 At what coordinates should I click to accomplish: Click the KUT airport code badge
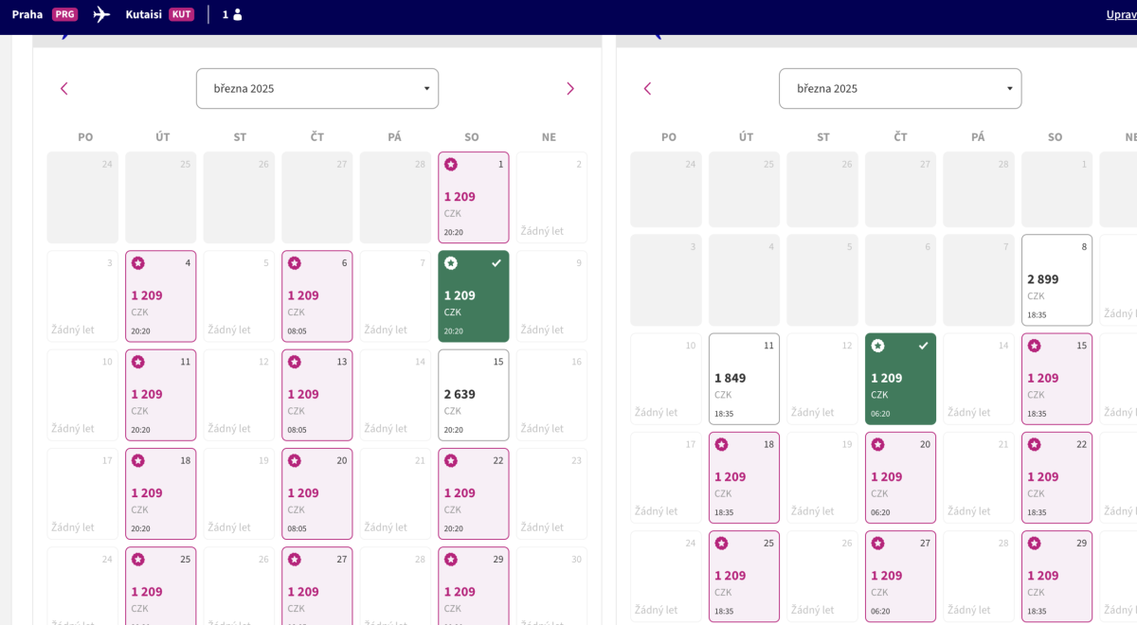click(x=181, y=14)
